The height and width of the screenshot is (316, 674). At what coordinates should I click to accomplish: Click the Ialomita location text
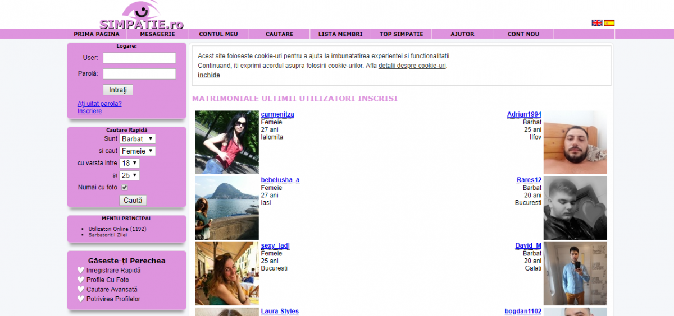pos(272,137)
